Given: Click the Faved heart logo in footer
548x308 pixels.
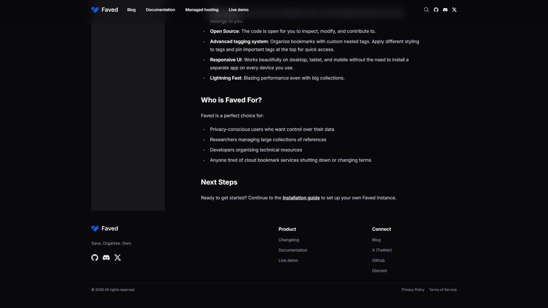Looking at the screenshot, I should click(95, 228).
